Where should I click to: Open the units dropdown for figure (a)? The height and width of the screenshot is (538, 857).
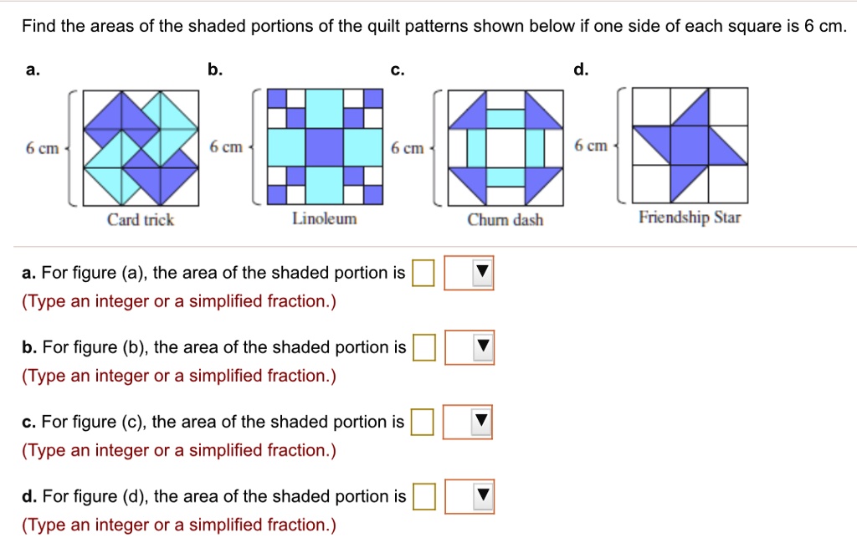[x=470, y=273]
